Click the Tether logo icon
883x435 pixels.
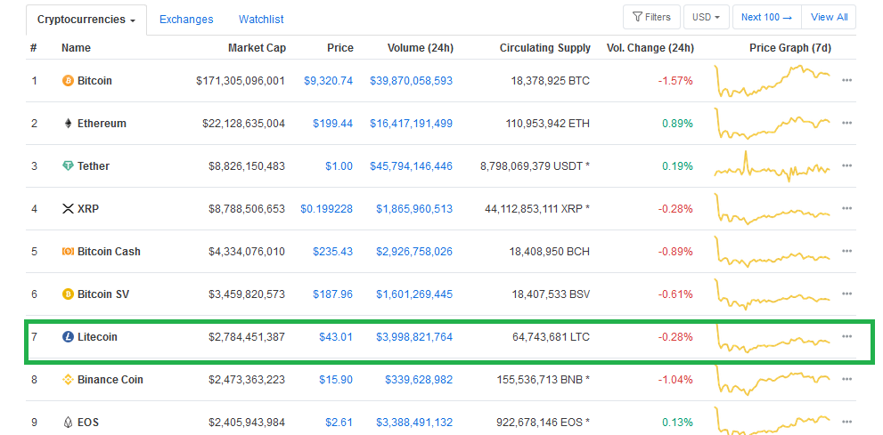(68, 166)
